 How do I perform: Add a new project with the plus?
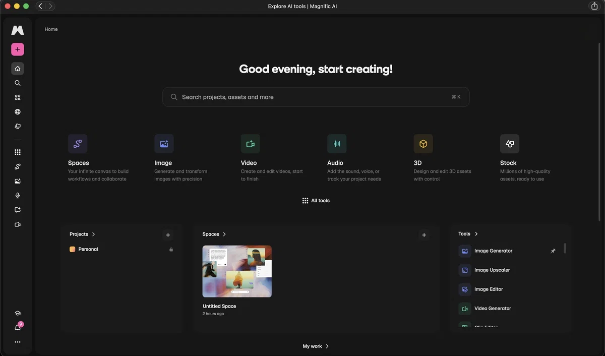(168, 235)
